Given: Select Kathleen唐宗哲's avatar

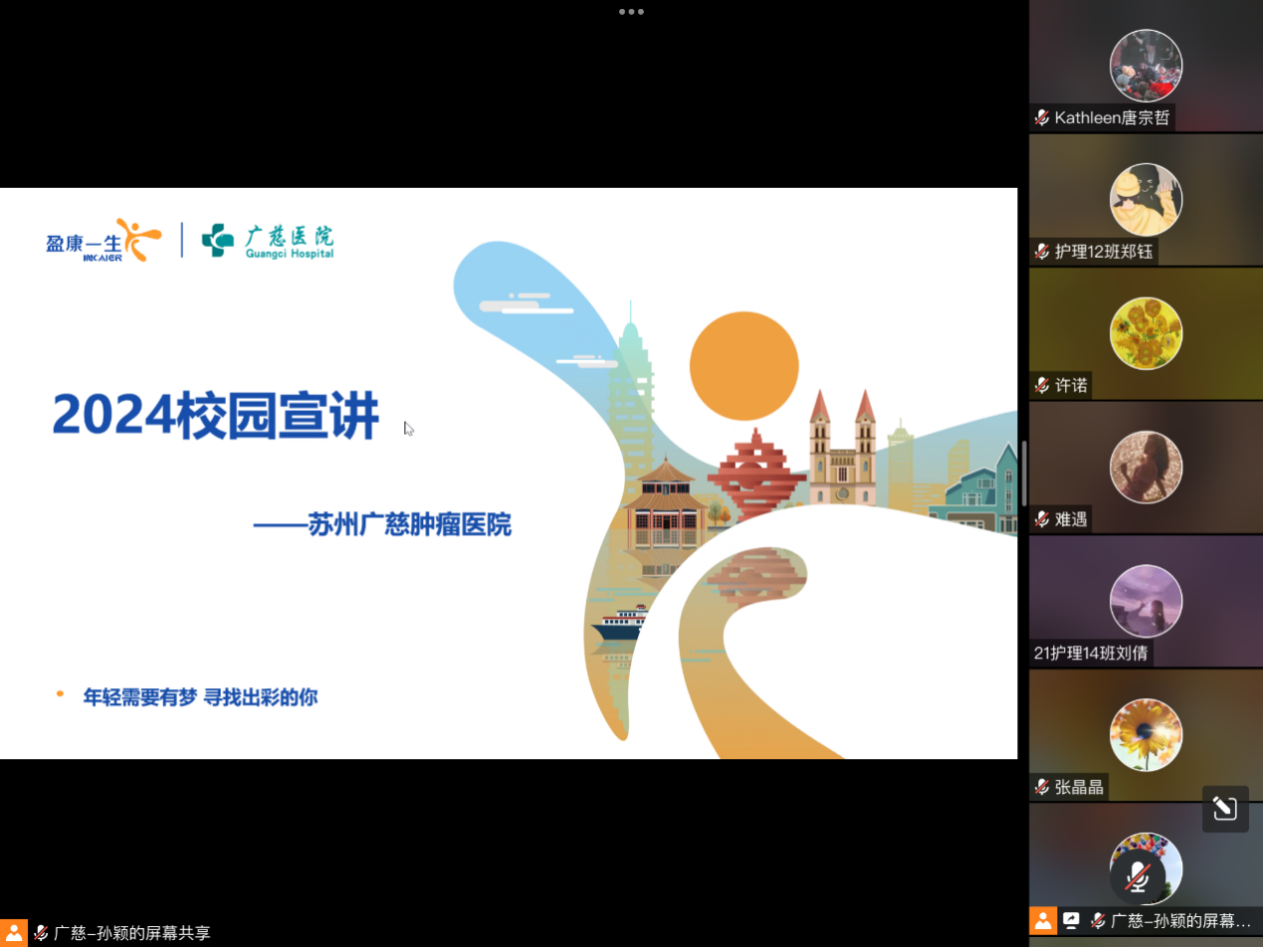Looking at the screenshot, I should coord(1147,66).
